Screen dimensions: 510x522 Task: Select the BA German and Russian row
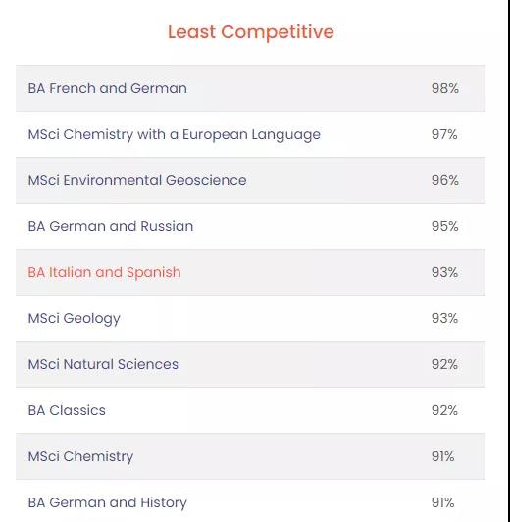click(x=250, y=226)
